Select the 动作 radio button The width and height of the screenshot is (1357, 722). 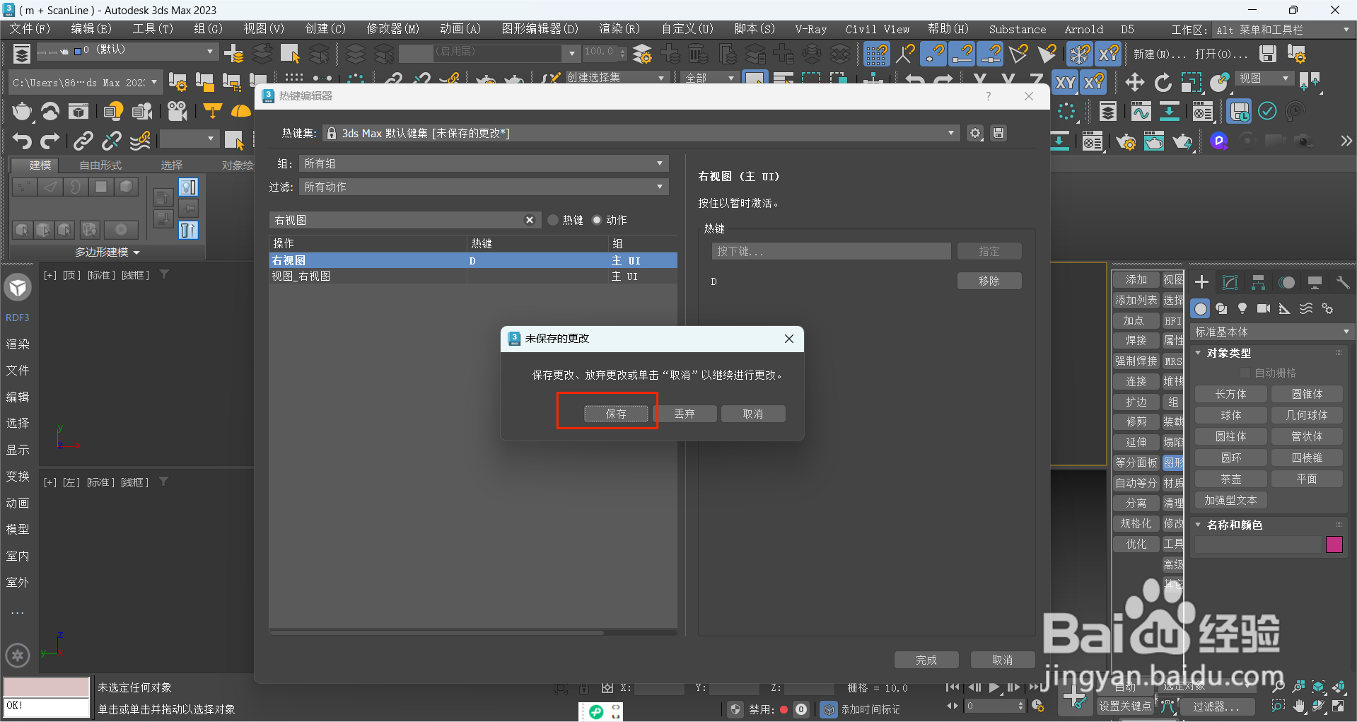(x=598, y=220)
